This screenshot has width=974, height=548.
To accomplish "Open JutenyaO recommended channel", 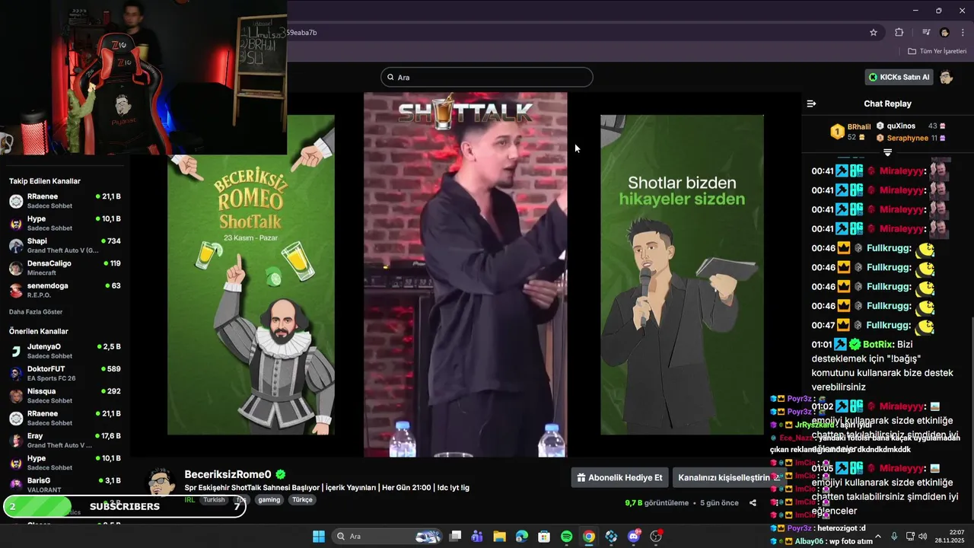I will [65, 351].
